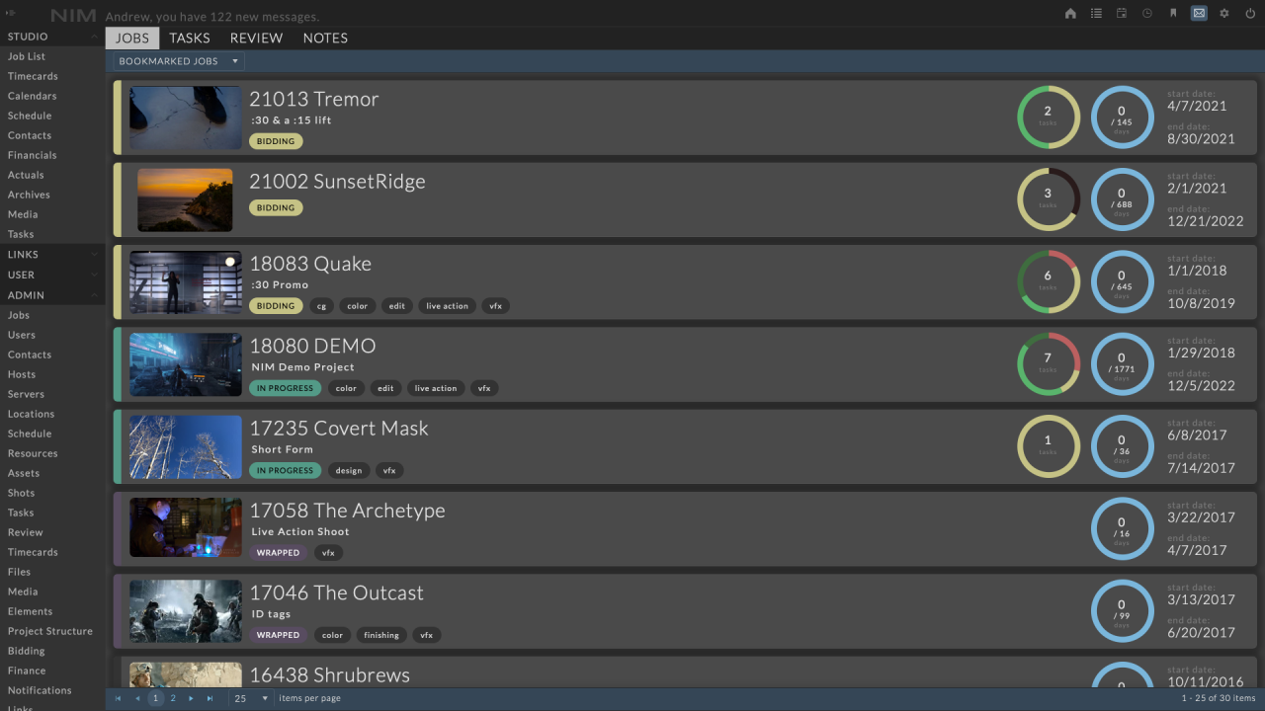This screenshot has width=1265, height=711.
Task: Expand the LINKS sidebar section
Action: (51, 255)
